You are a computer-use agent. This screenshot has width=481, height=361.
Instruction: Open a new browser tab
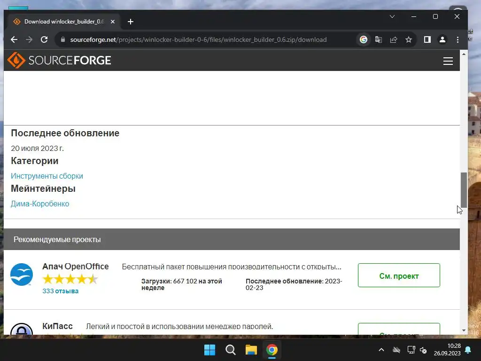[x=131, y=22]
